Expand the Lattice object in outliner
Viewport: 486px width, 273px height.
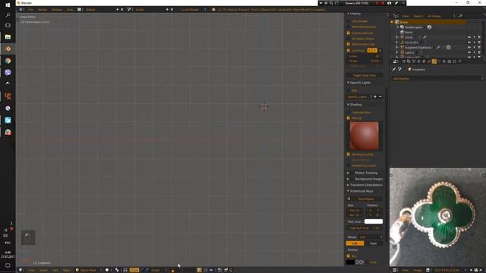click(397, 52)
